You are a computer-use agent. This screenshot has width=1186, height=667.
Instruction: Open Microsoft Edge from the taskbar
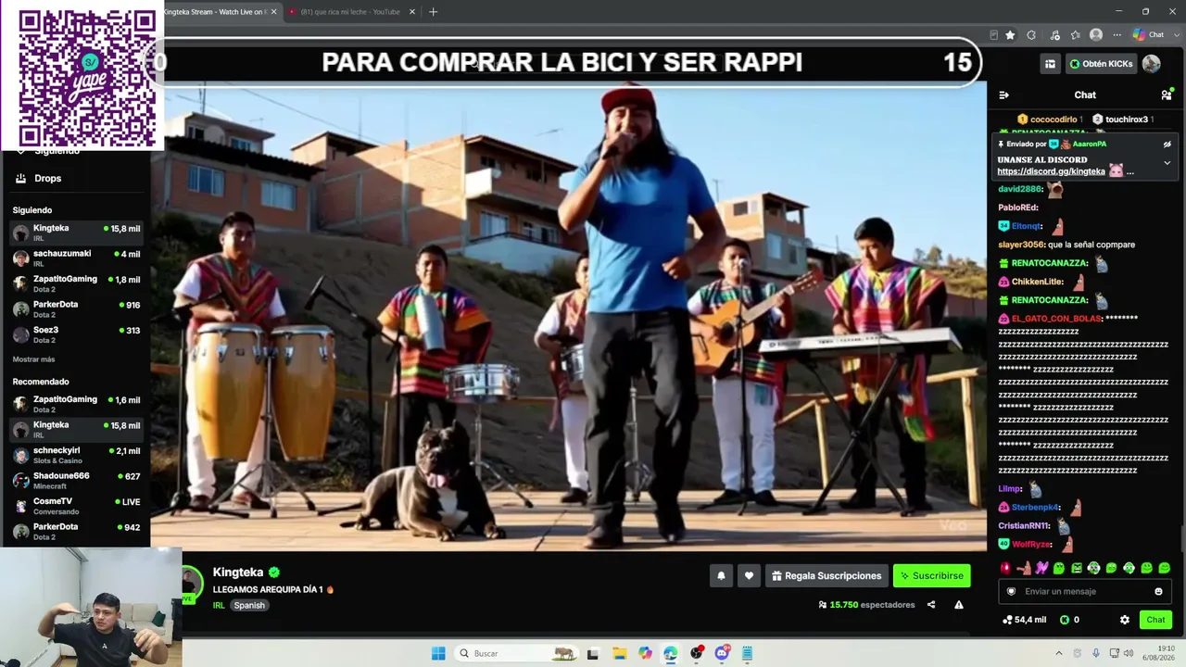pos(670,653)
